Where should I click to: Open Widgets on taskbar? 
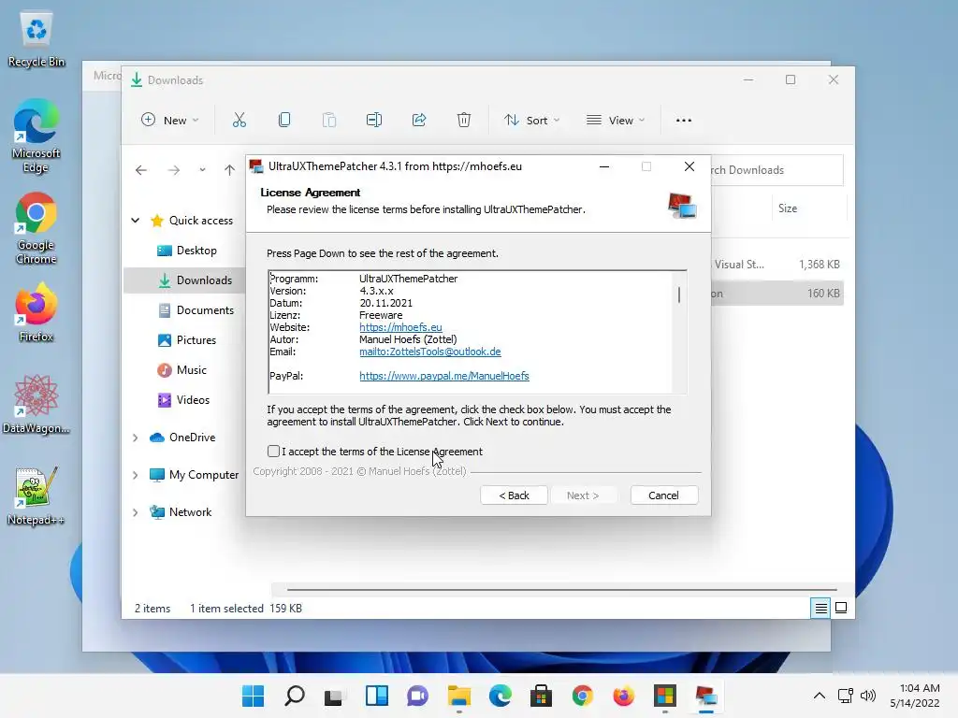(376, 696)
